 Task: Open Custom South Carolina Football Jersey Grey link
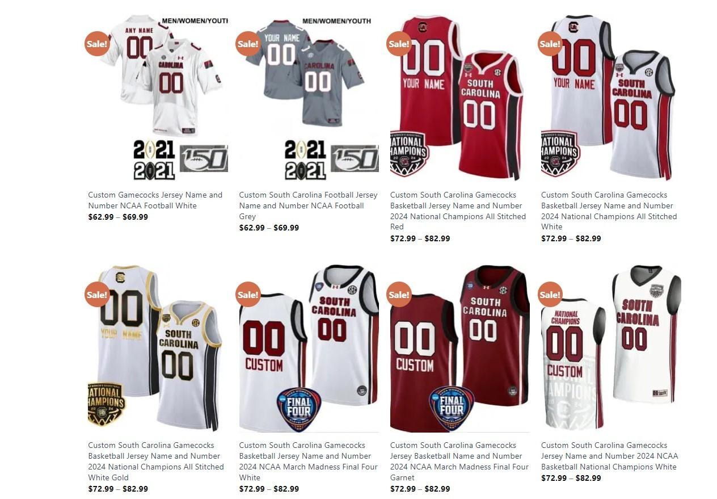click(308, 206)
